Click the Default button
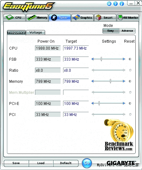 tap(66, 163)
